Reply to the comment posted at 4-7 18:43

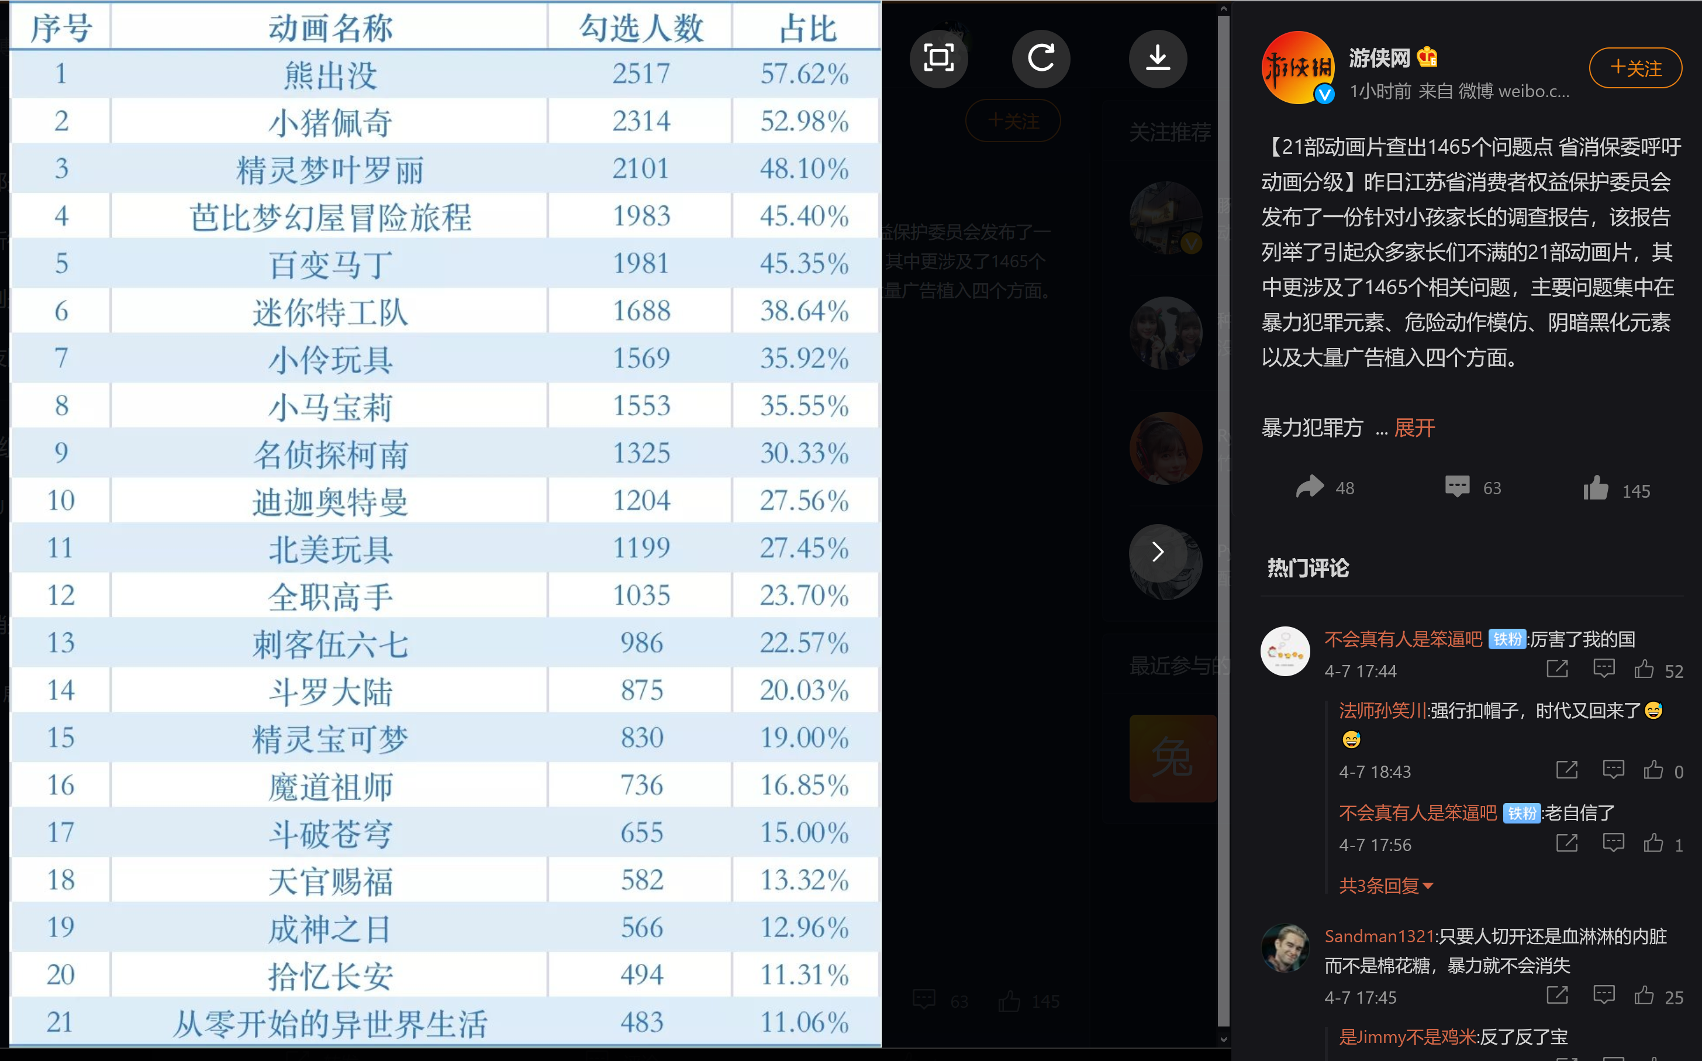point(1613,770)
